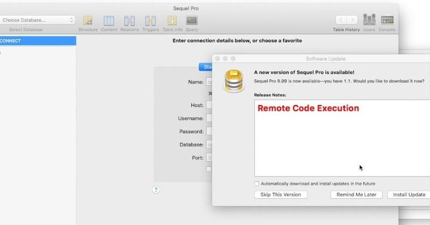This screenshot has height=225, width=430.
Task: Click the 'A new version of Sequel Pro is available!' heading
Action: coord(304,72)
